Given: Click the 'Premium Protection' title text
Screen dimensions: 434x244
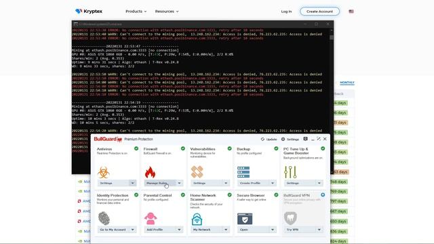Looking at the screenshot, I should tap(138, 139).
